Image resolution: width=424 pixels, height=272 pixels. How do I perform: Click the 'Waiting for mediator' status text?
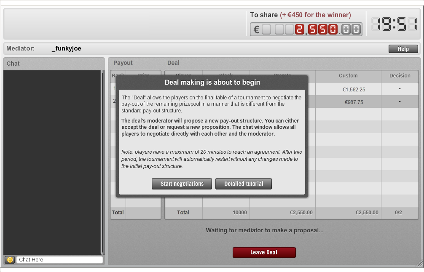(x=264, y=230)
